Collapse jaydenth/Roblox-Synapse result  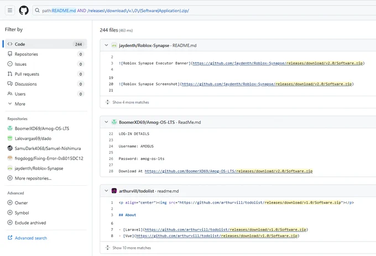click(x=106, y=45)
